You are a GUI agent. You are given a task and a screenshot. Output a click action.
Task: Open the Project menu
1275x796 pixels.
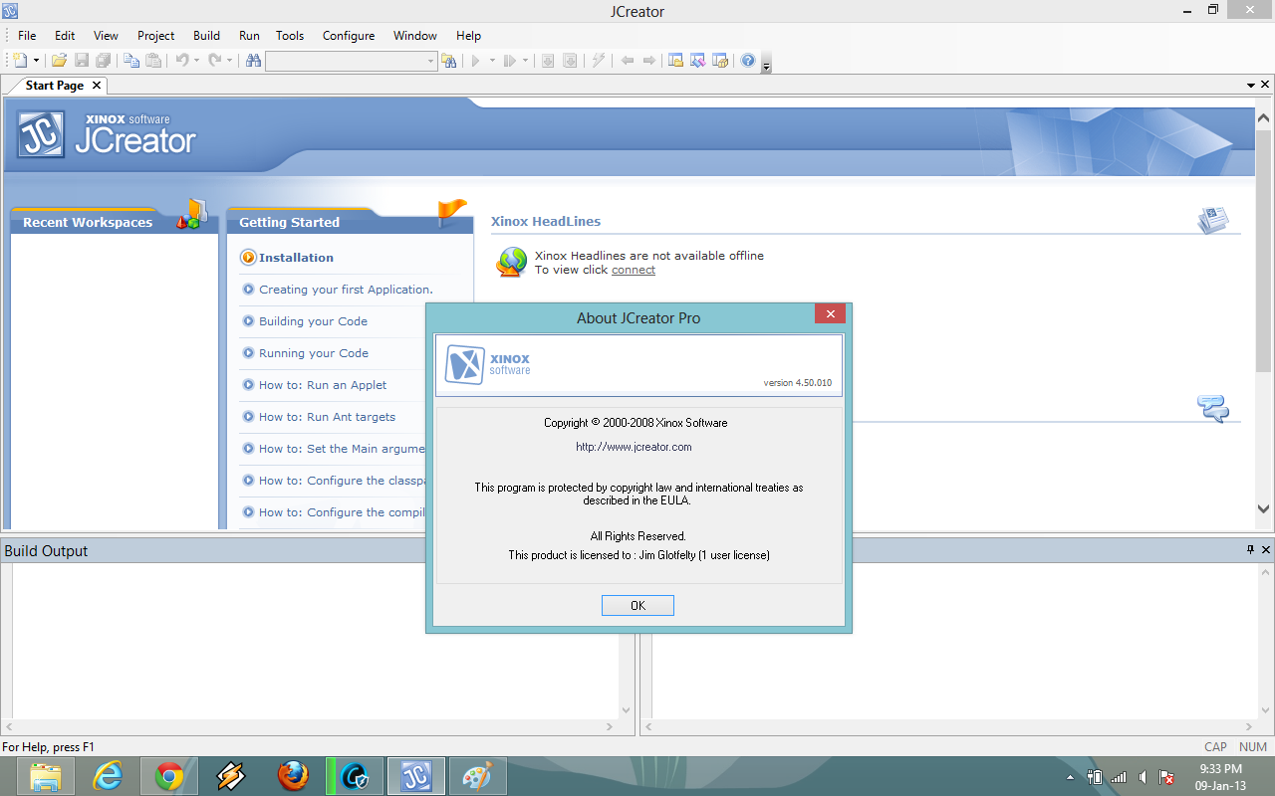click(x=156, y=36)
